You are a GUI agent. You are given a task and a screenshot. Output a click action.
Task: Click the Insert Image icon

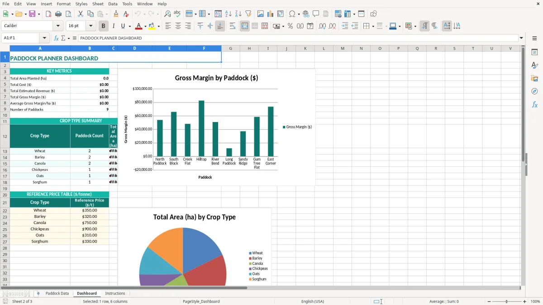261,14
